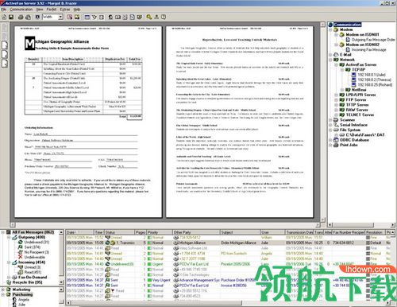
Task: Click the Incoming folder icon
Action: pyautogui.click(x=14, y=262)
